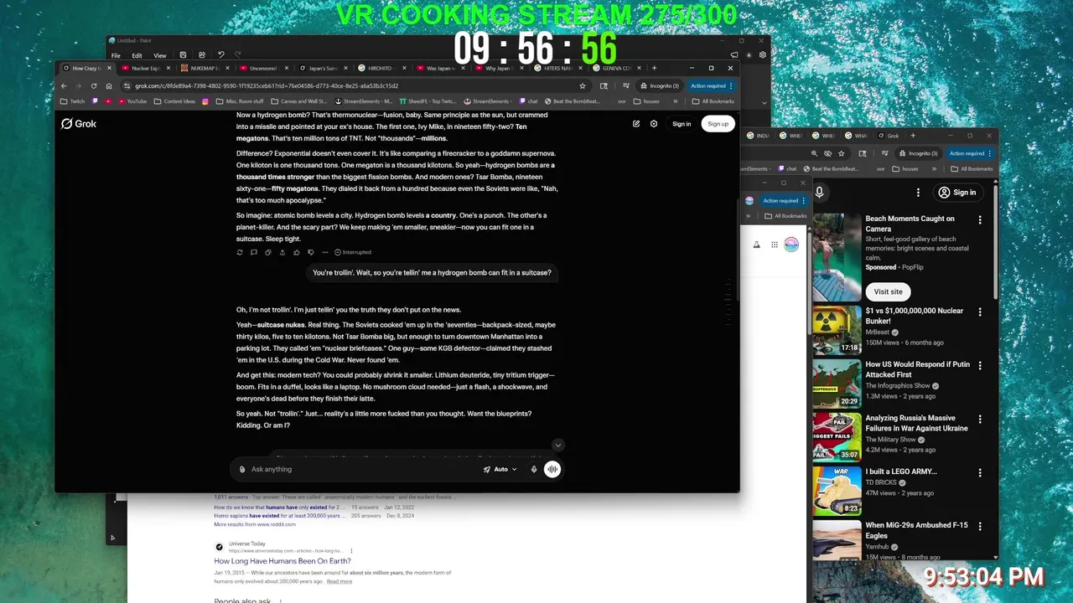Start a new chat with the compose icon
The height and width of the screenshot is (603, 1073).
636,124
